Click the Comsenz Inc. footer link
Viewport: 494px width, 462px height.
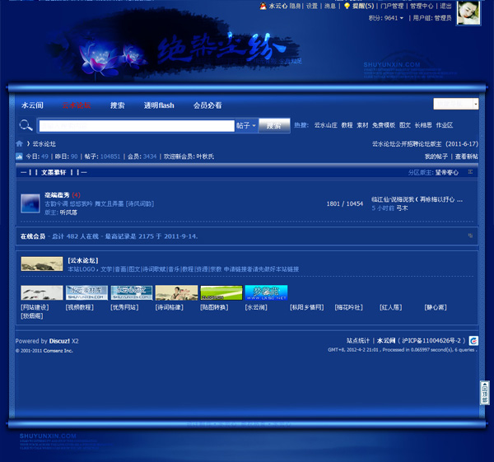(58, 351)
